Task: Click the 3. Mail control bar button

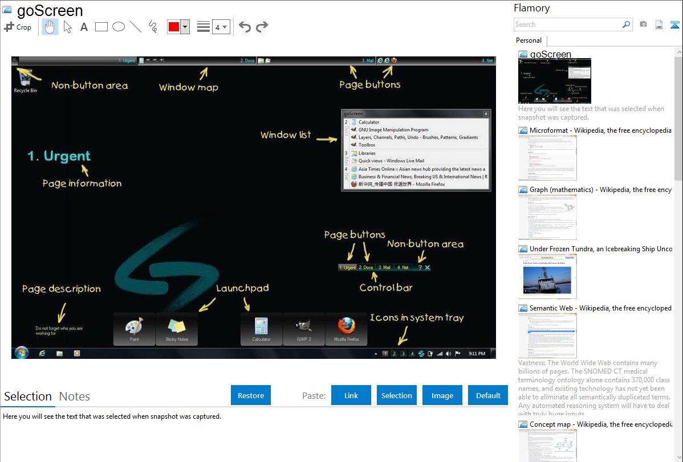Action: point(384,267)
